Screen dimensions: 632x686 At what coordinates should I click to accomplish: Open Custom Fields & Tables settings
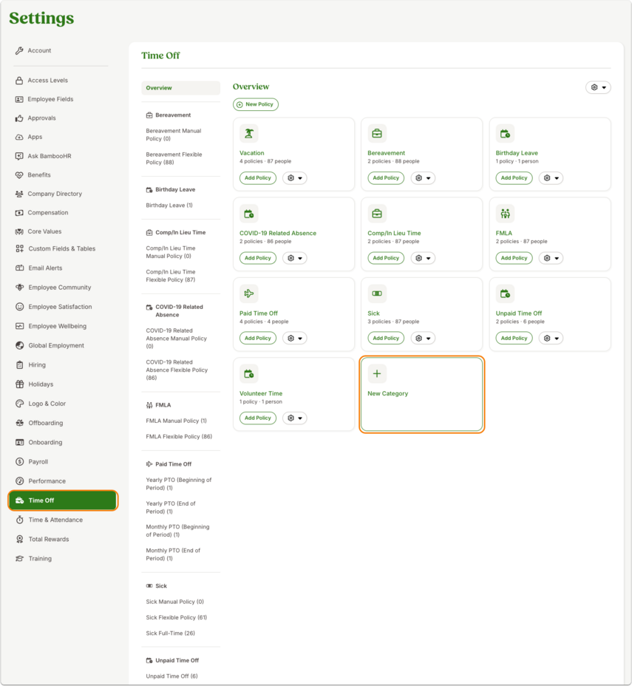(x=61, y=248)
